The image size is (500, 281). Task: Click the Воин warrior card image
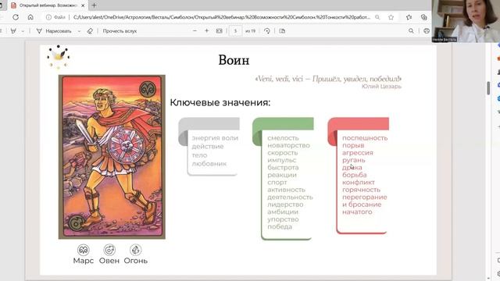pos(112,157)
